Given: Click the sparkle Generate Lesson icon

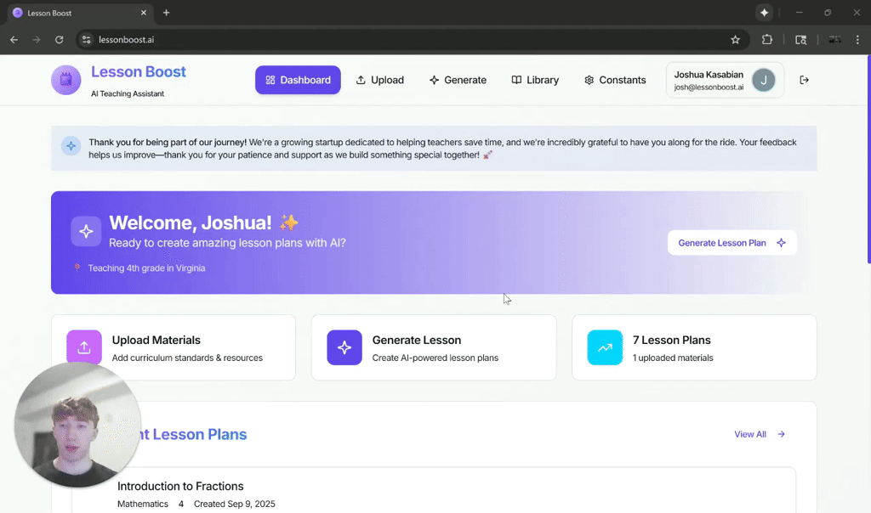Looking at the screenshot, I should pos(344,347).
